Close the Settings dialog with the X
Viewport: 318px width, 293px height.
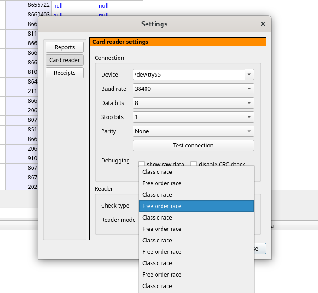(x=263, y=24)
